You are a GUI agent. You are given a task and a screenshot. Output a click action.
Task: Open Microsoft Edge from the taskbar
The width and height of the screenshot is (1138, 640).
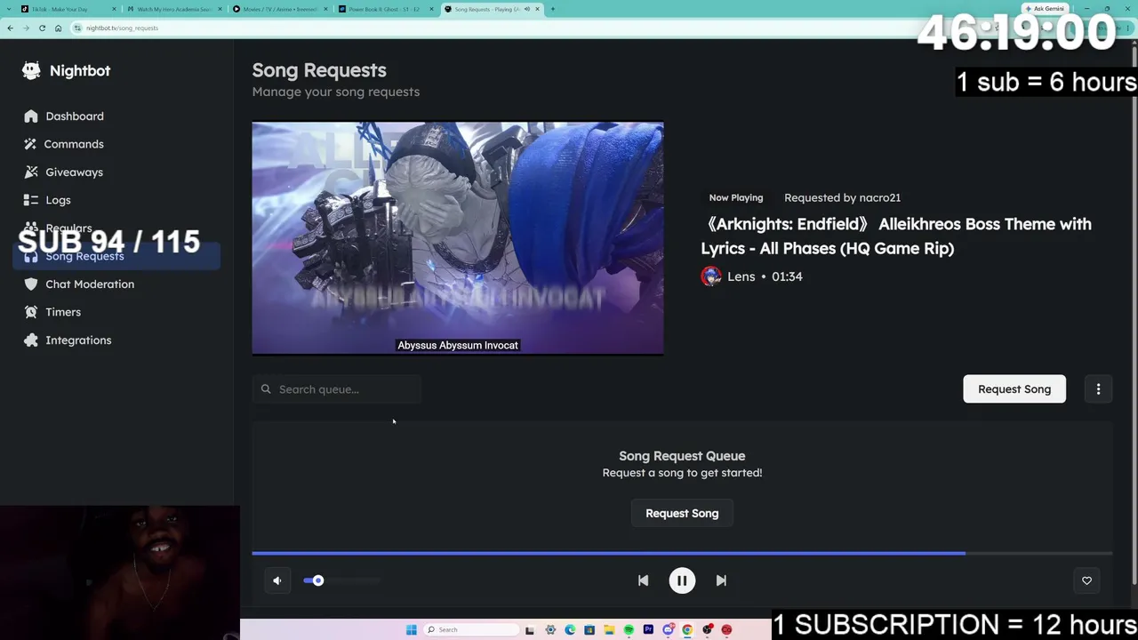click(x=570, y=630)
